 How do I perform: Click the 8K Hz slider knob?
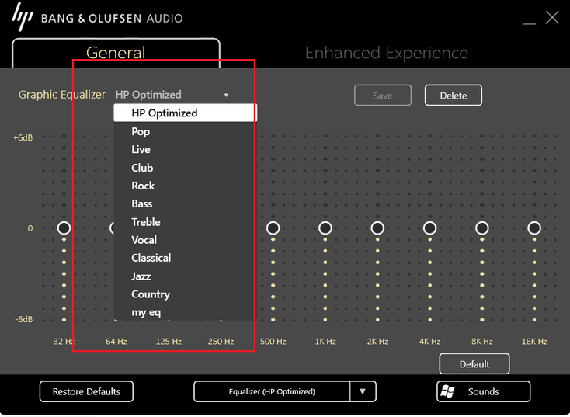tap(482, 228)
